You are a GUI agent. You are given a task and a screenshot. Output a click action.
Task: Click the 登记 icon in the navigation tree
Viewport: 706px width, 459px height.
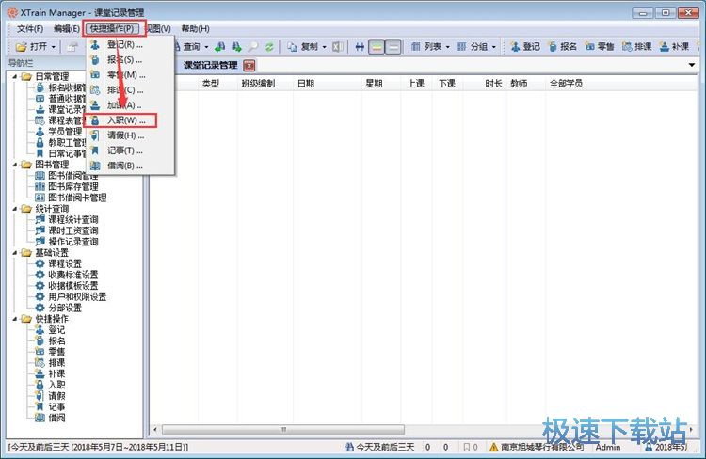(x=40, y=330)
